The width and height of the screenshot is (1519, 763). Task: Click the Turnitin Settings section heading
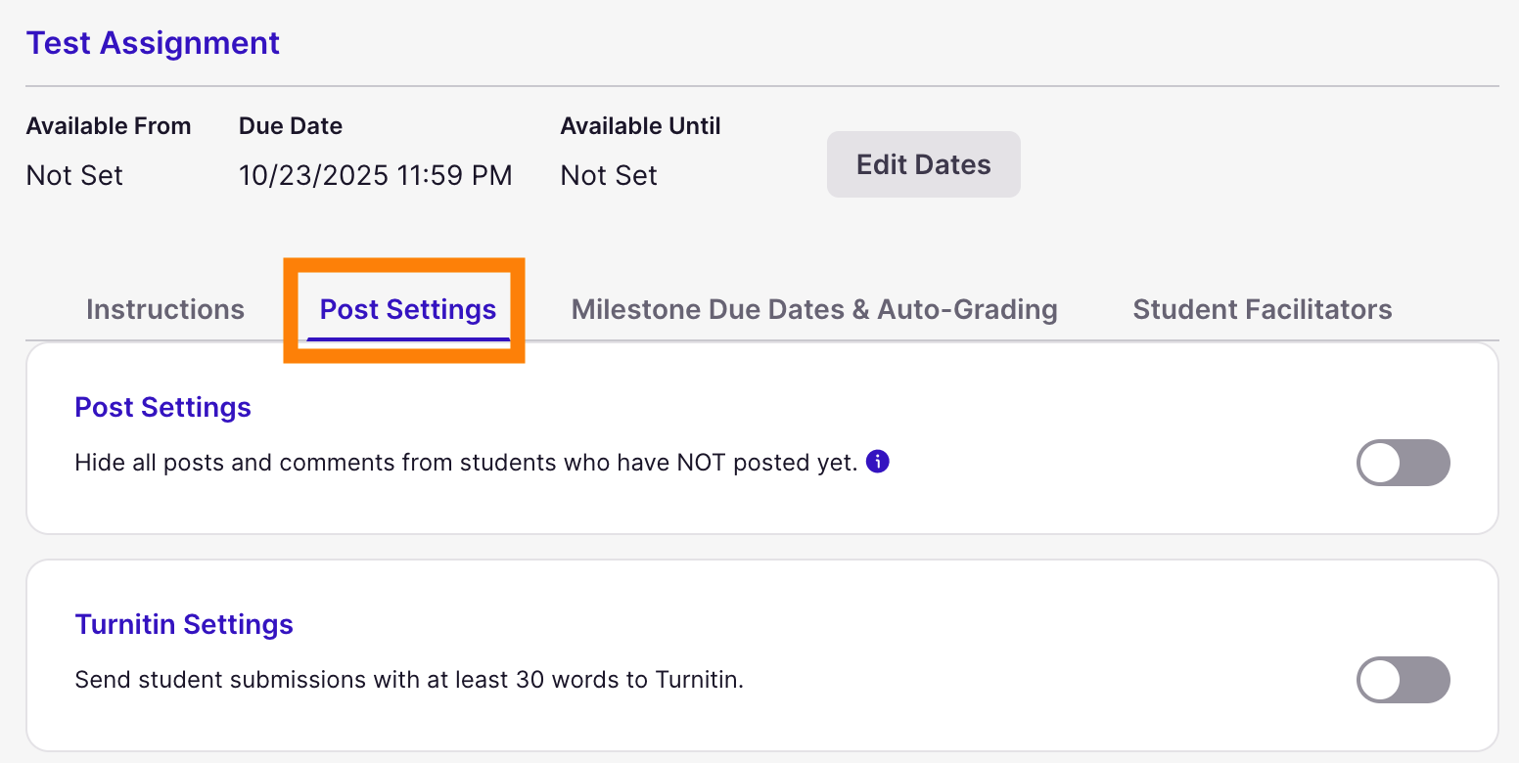click(x=184, y=624)
